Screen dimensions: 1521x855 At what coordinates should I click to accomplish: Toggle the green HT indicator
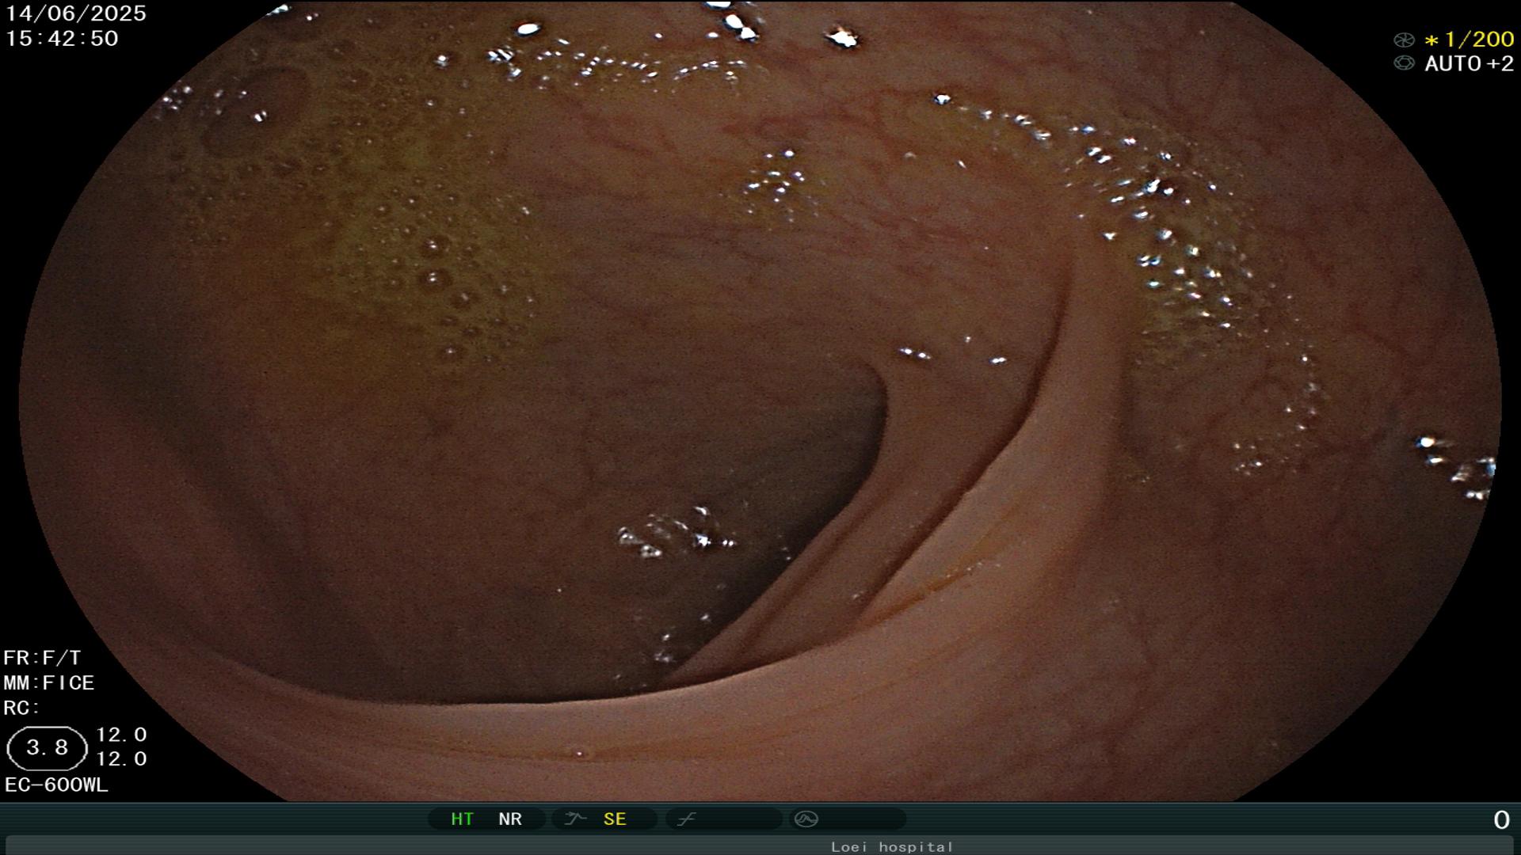click(462, 819)
